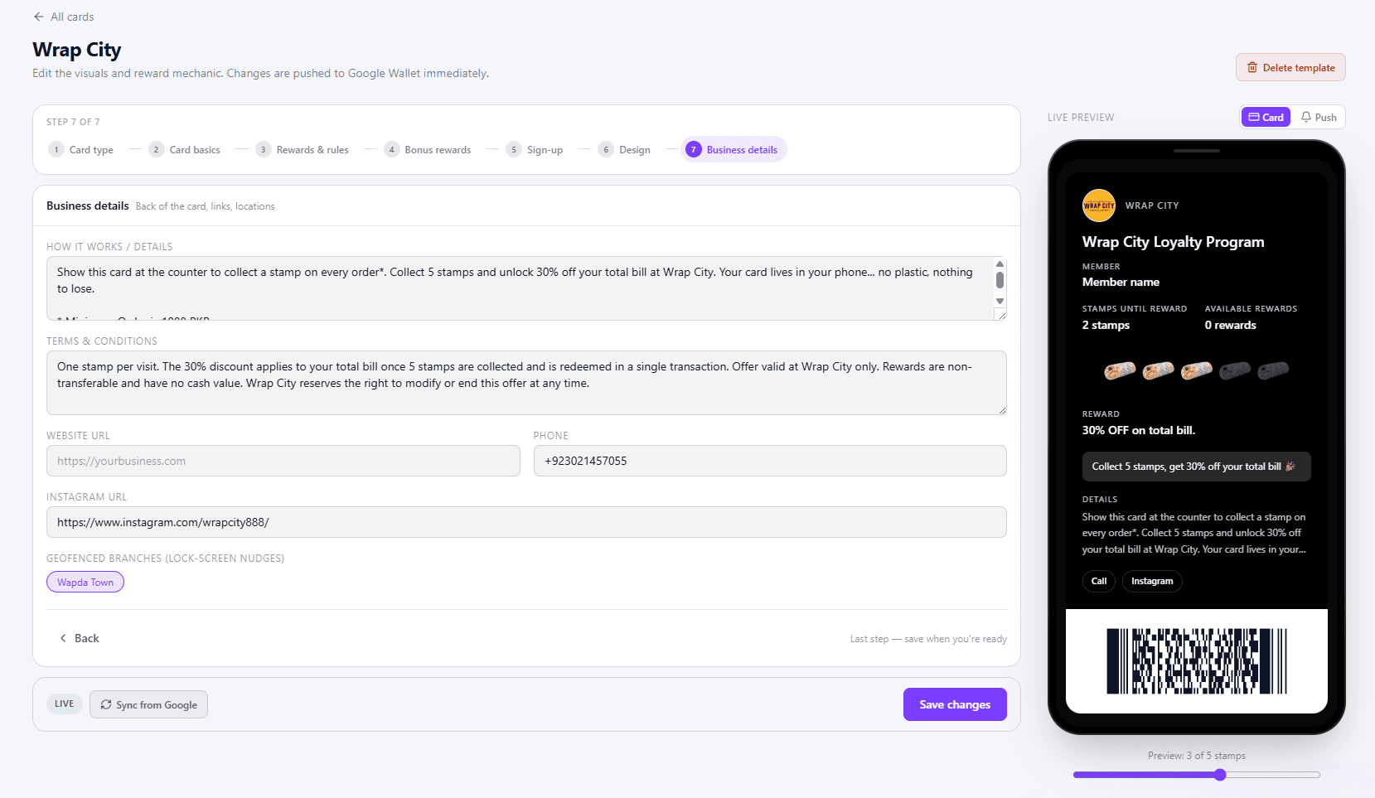Viewport: 1375px width, 798px height.
Task: Click the How it works scrollbar up arrow
Action: coord(1000,264)
